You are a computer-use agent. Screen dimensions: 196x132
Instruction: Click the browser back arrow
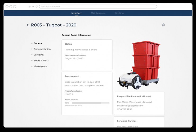[29, 7]
